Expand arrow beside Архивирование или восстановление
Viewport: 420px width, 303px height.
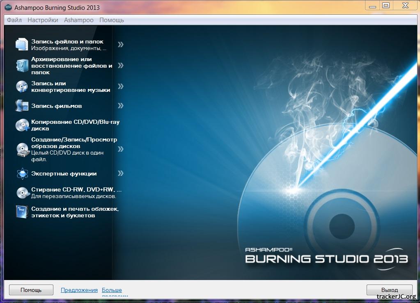[x=120, y=66]
